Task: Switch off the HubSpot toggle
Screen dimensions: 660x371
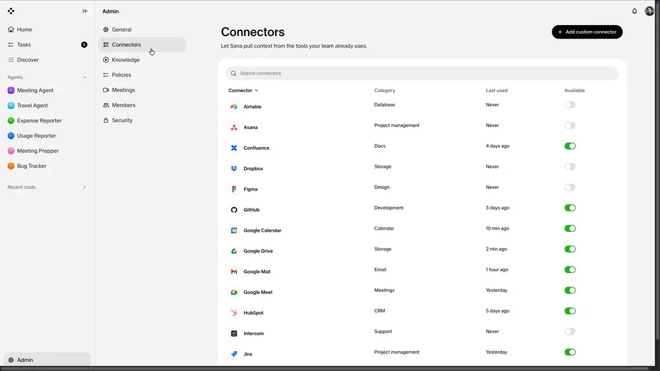Action: pos(570,311)
